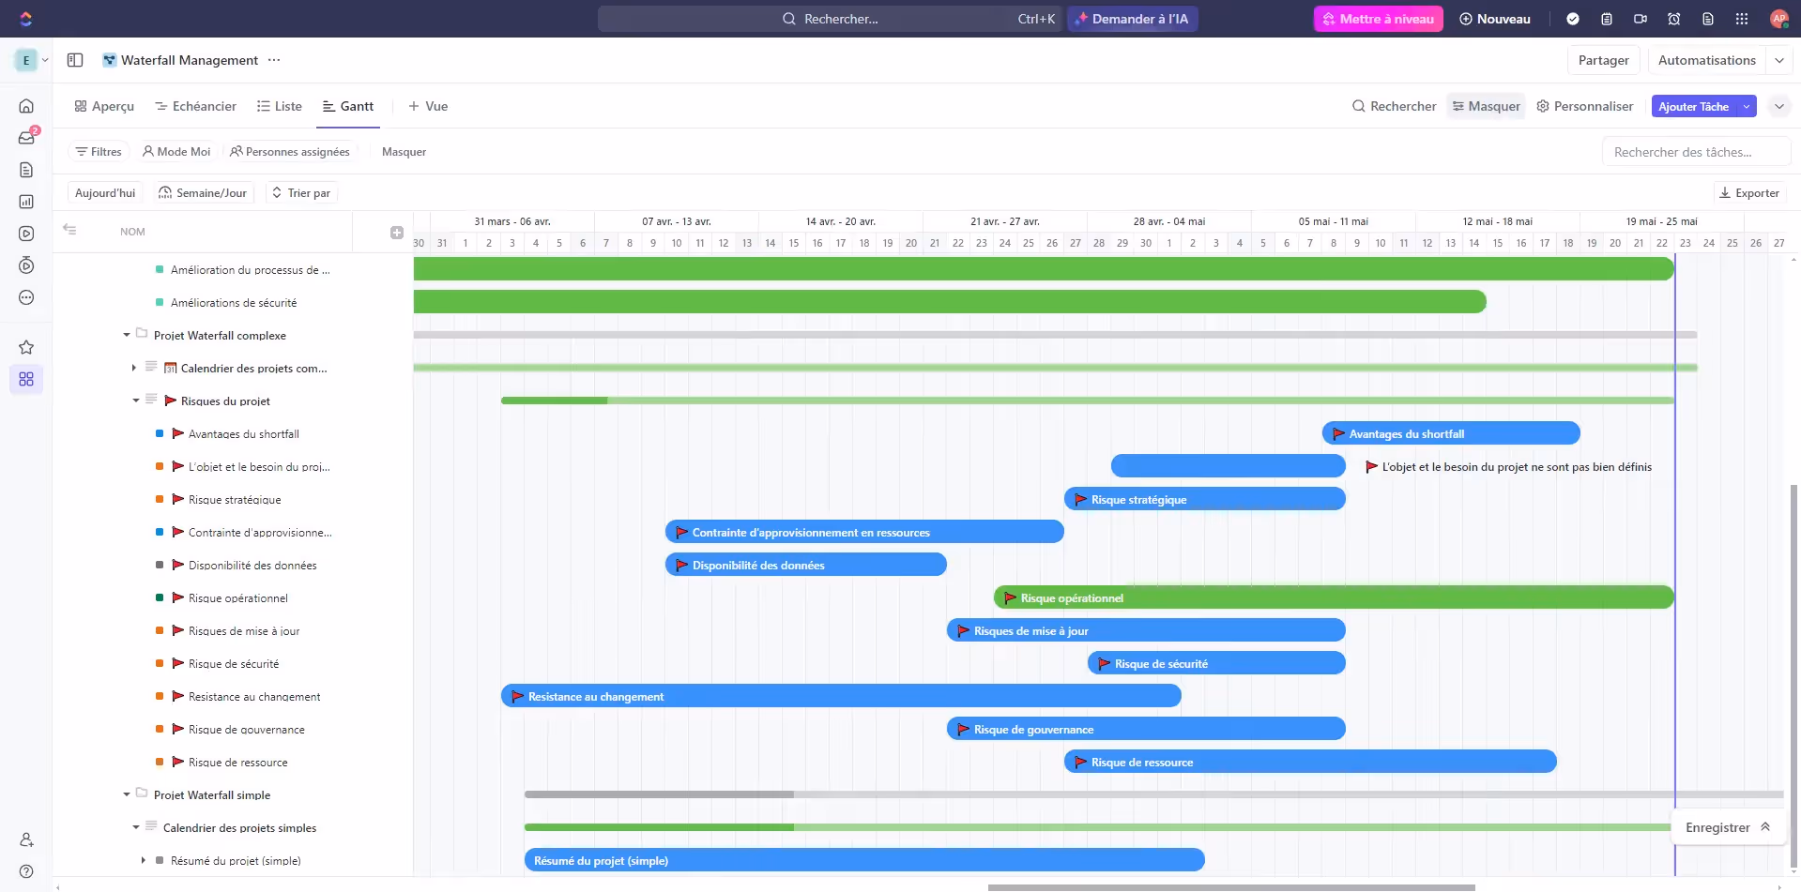This screenshot has height=892, width=1801.
Task: Open the inbox icon in the sidebar
Action: 26,138
